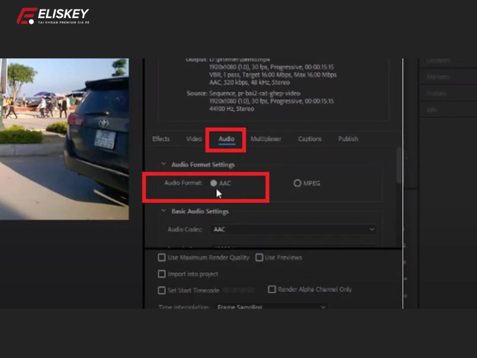Open the Audio Codec dropdown
Viewport: 477px width, 358px height.
292,229
